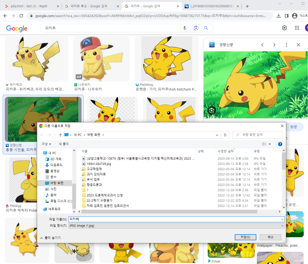Open the Google apps grid icon
Image resolution: width=308 pixels, height=264 pixels.
tap(297, 28)
